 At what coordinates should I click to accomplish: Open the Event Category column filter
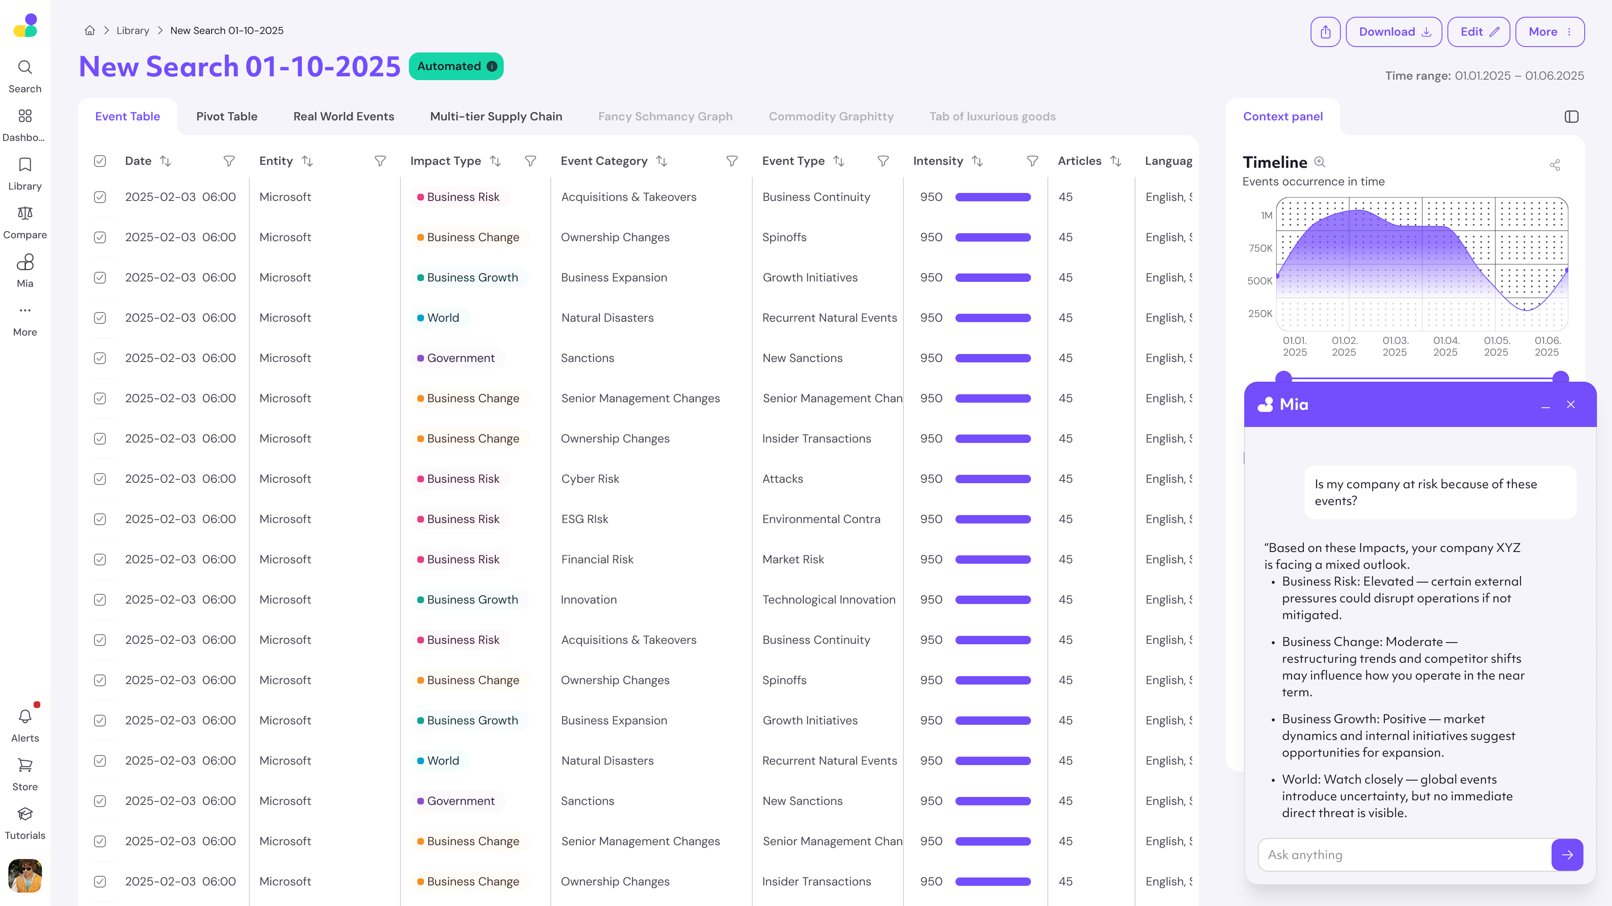(732, 161)
